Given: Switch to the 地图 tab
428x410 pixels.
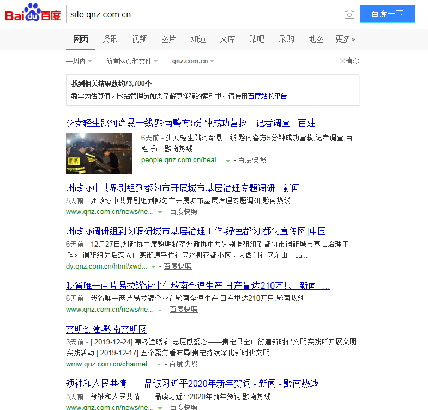Looking at the screenshot, I should pos(316,39).
